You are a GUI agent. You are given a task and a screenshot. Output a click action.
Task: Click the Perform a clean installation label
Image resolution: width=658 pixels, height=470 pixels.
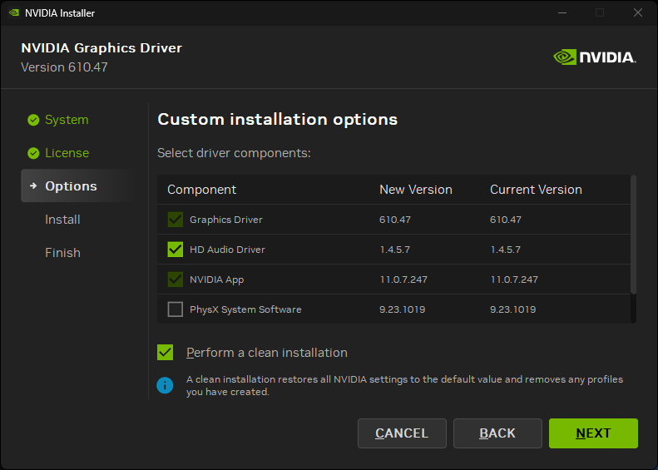tap(267, 353)
